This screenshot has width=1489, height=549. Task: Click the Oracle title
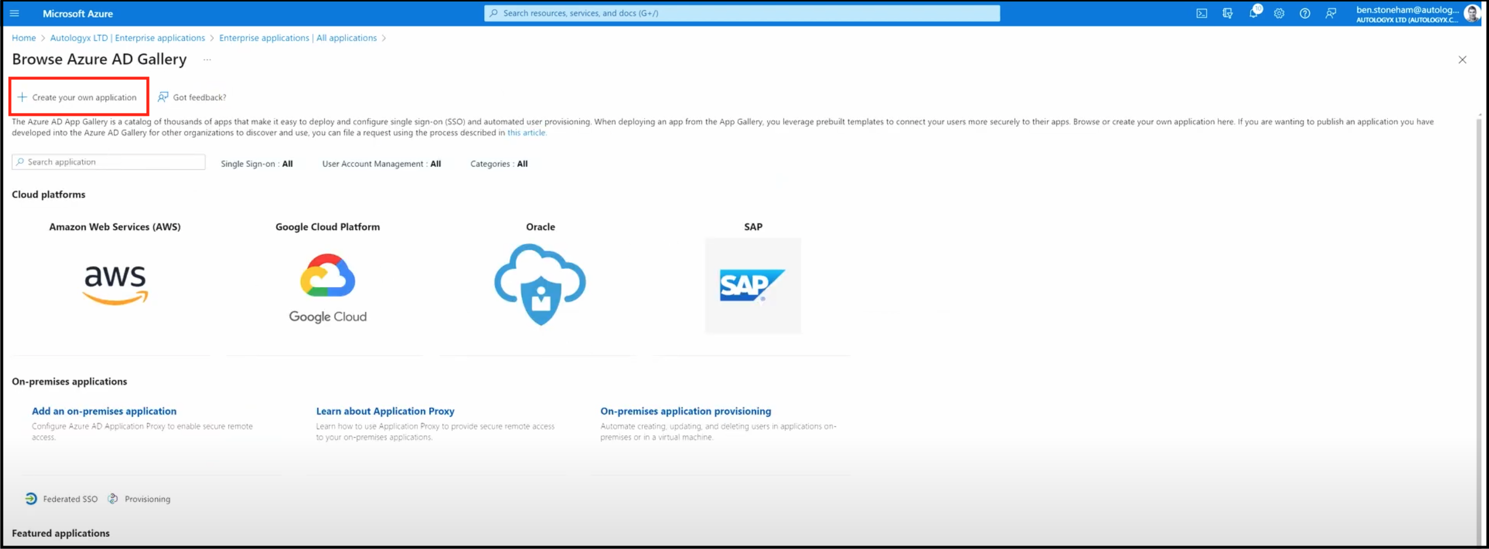tap(540, 227)
